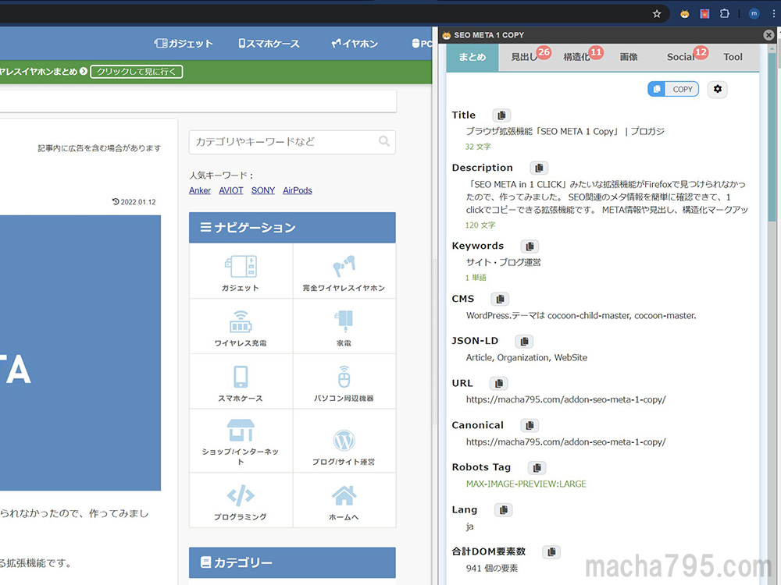Viewport: 781px width, 585px height.
Task: Open the browser profile avatar
Action: tap(754, 14)
